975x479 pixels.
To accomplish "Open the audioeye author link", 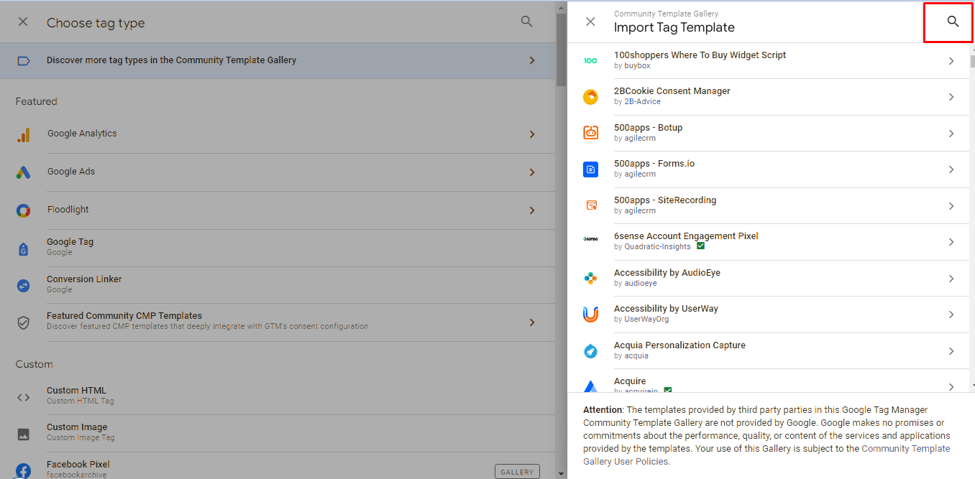I will click(641, 284).
